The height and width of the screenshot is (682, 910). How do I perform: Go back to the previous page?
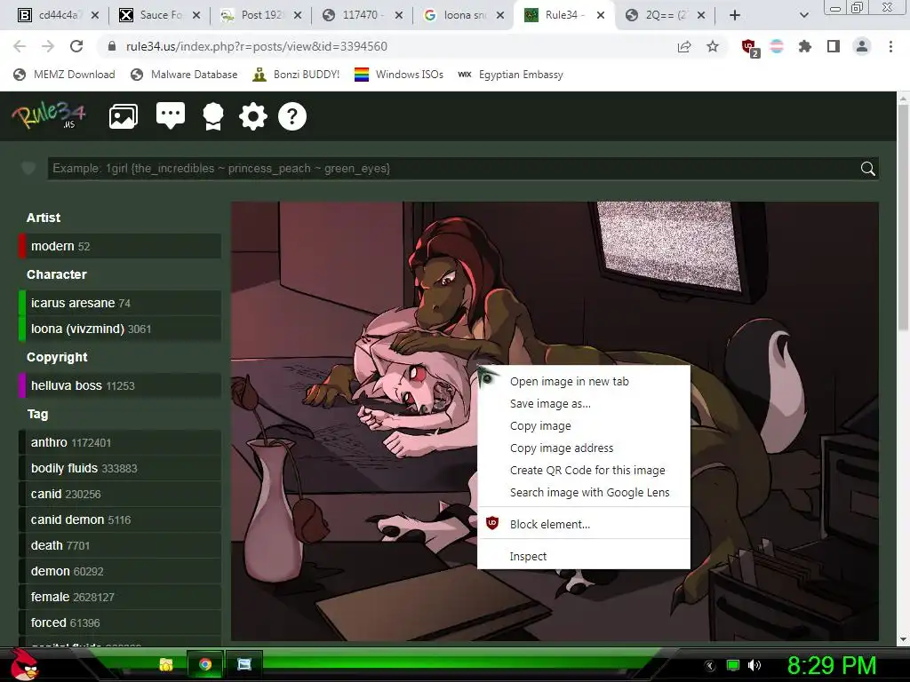pyautogui.click(x=20, y=46)
